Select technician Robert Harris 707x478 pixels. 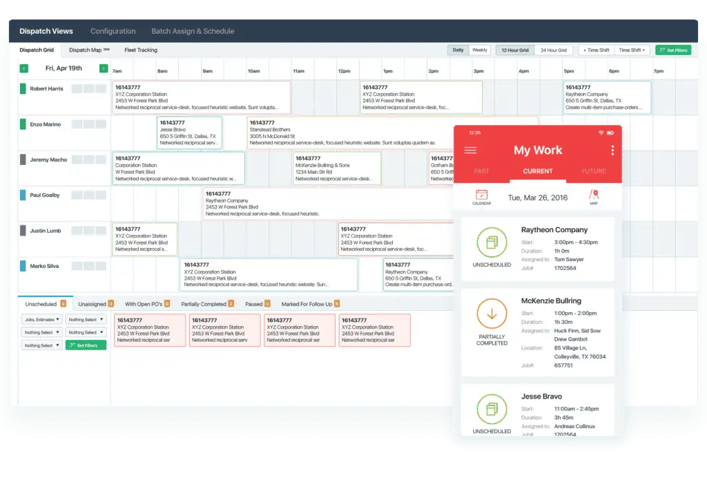46,89
